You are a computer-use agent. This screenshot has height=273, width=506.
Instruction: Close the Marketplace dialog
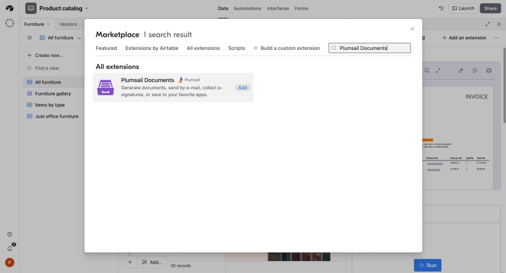(412, 29)
